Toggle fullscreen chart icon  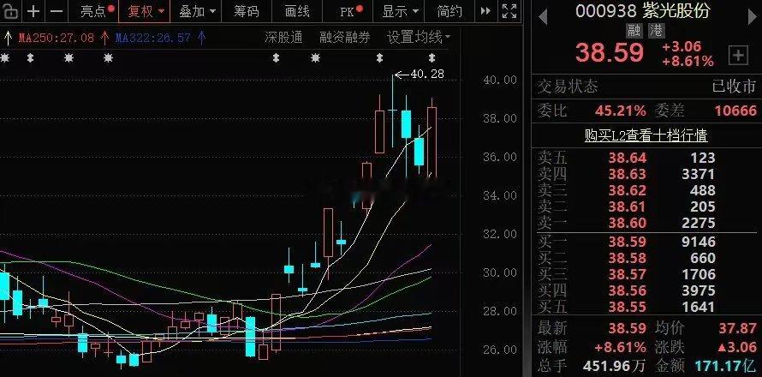[509, 11]
